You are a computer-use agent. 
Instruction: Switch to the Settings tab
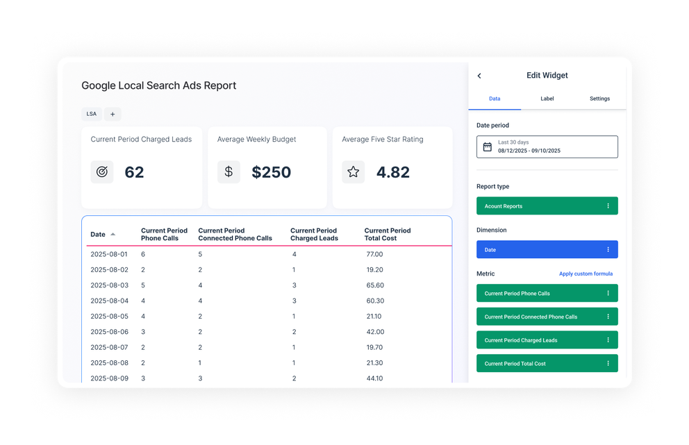pyautogui.click(x=599, y=99)
